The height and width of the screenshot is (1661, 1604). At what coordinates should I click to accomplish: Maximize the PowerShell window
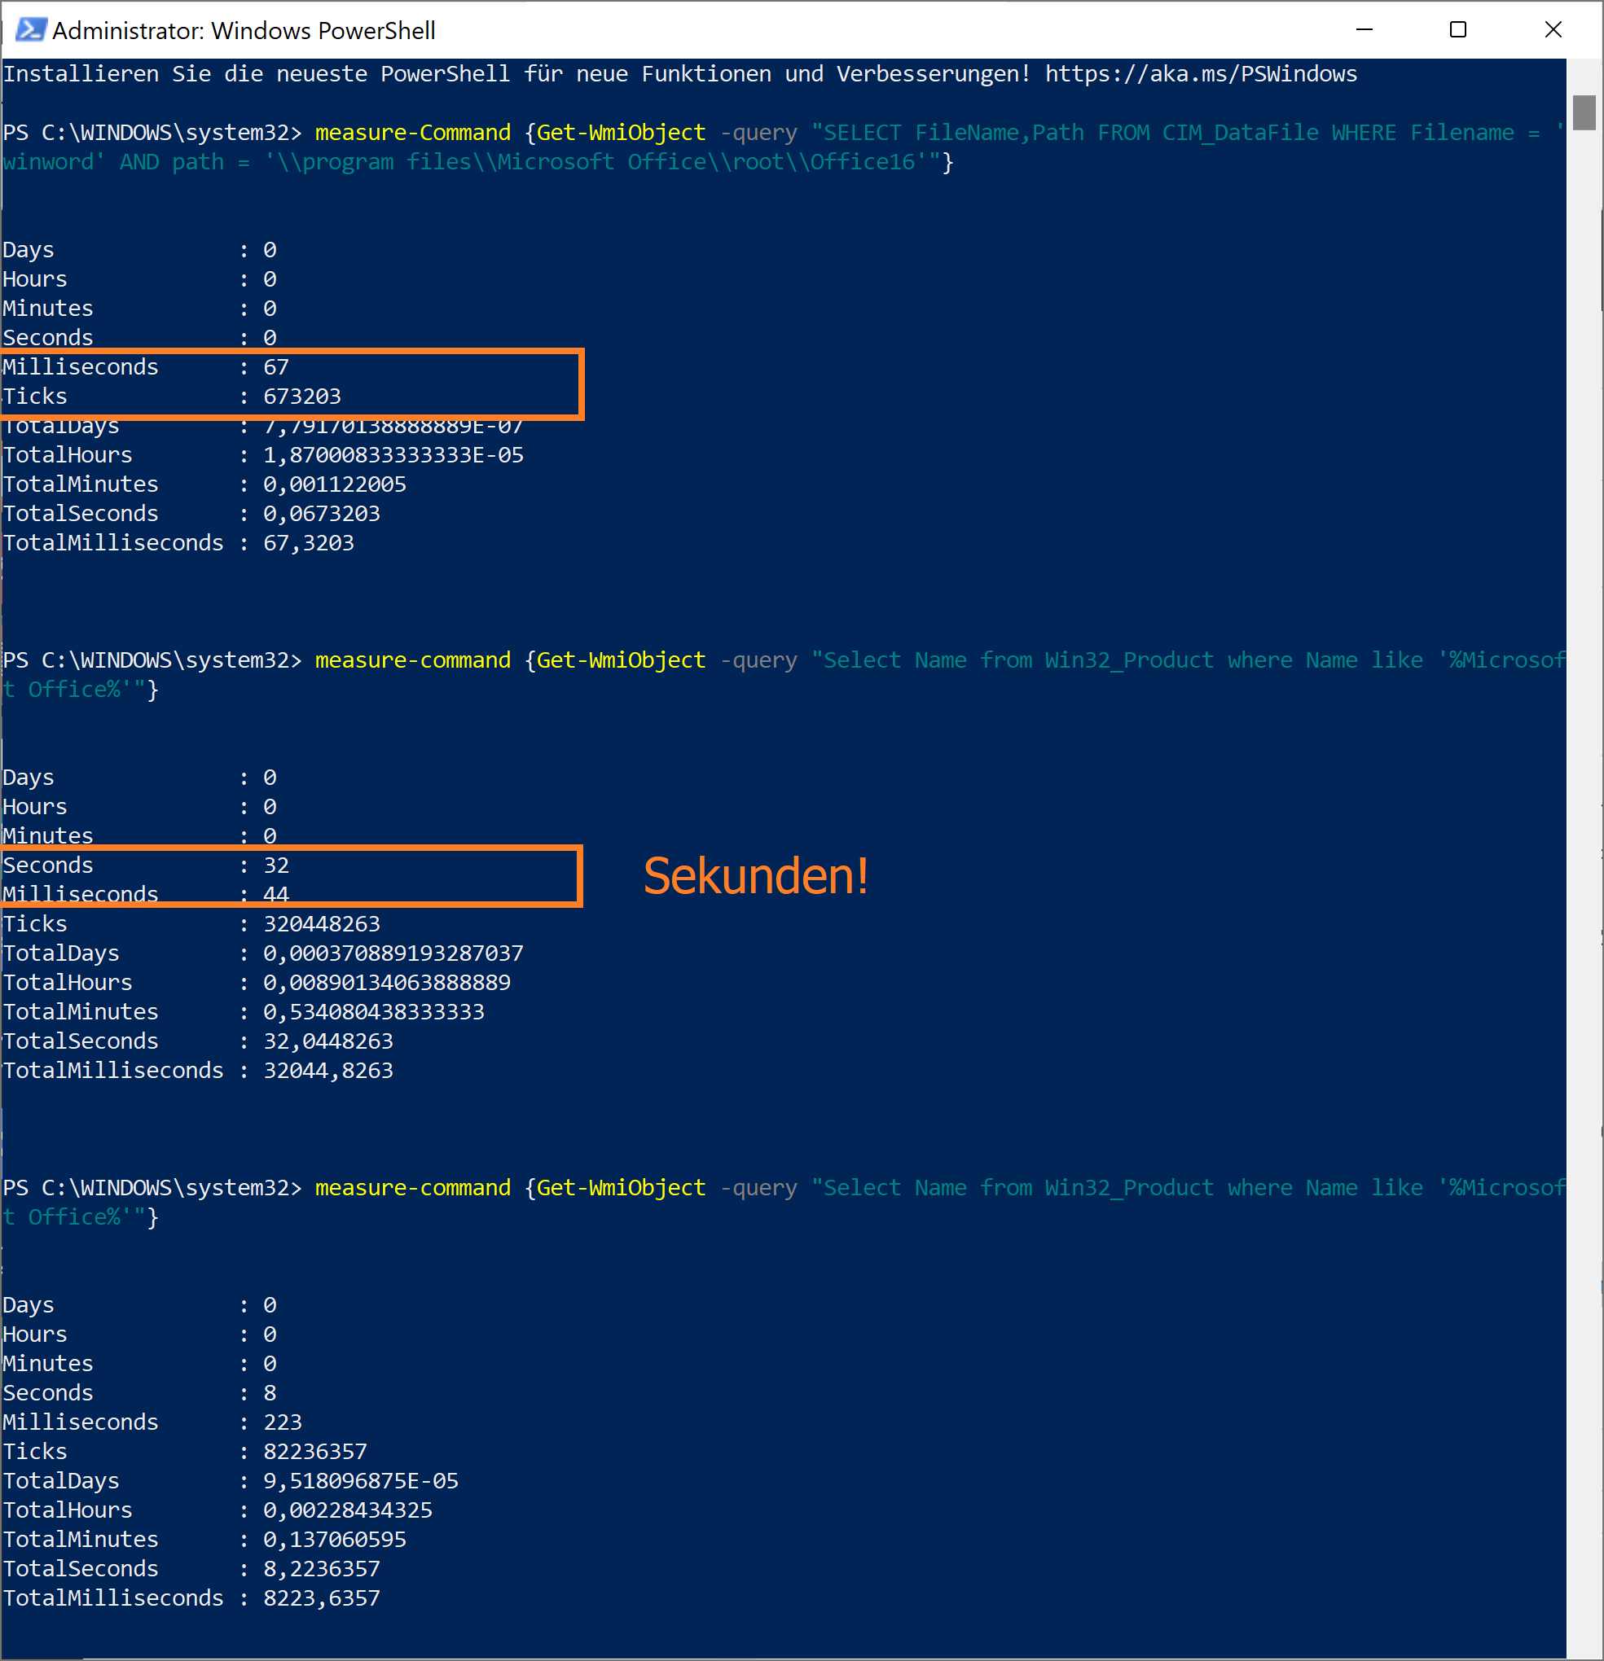(1458, 29)
